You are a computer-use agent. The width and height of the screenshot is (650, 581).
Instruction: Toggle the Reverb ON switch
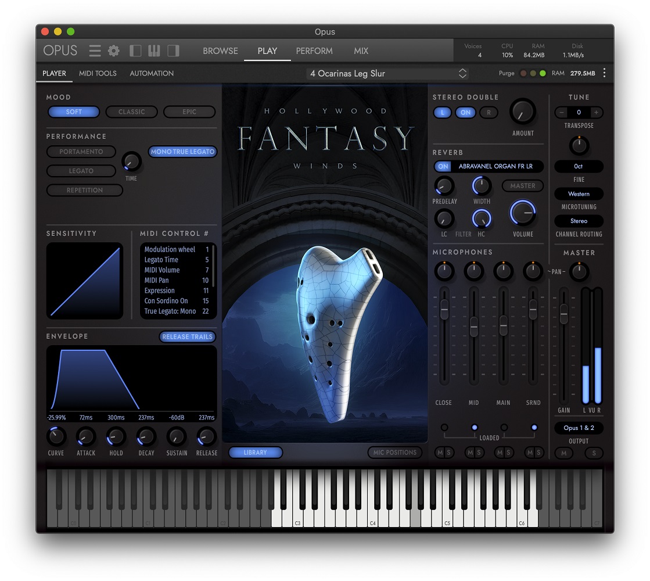pos(443,166)
